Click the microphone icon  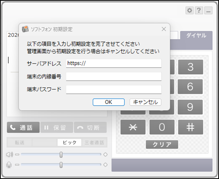click(x=9, y=165)
